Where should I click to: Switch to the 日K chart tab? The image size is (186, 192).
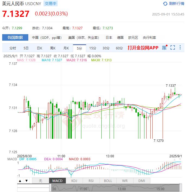(x=39, y=48)
